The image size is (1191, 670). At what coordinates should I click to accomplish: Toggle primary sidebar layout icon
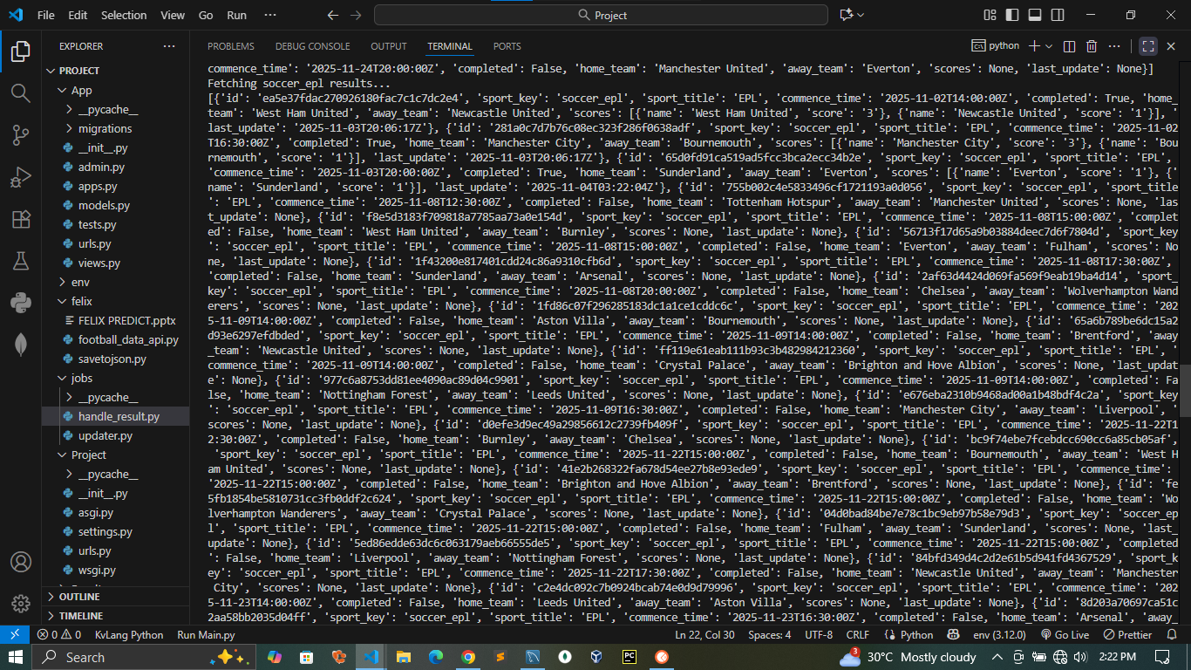[1012, 15]
